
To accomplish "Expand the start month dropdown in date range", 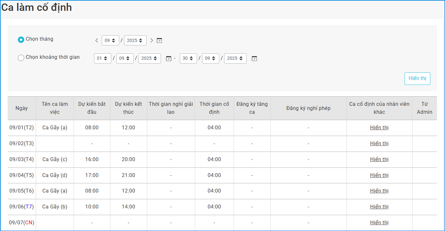I will tap(125, 58).
